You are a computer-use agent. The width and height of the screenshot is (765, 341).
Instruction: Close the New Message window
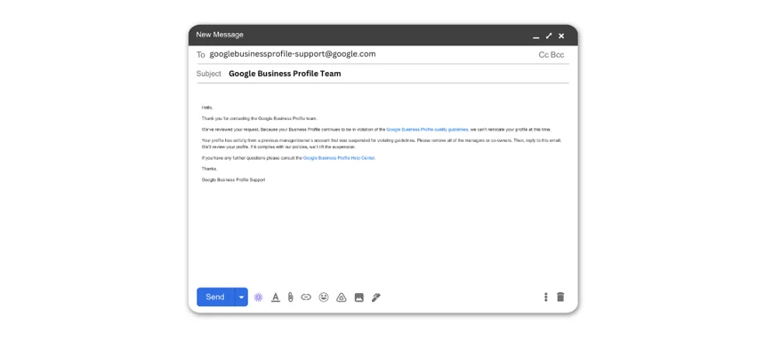(561, 36)
